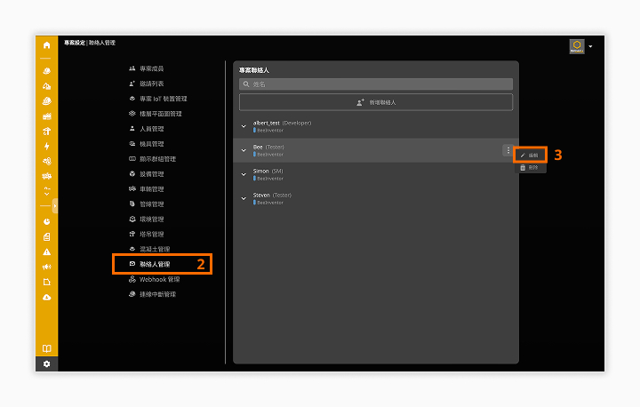Focus the 姓名 name search field
The image size is (640, 407).
(376, 84)
